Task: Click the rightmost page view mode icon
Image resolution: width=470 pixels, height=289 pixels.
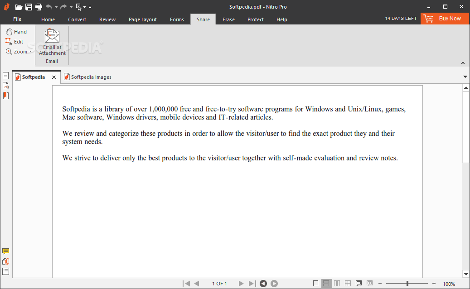Action: click(x=369, y=283)
